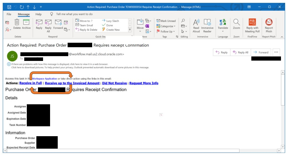Open the Translate menu
Image resolution: width=288 pixels, height=155 pixels.
[223, 26]
